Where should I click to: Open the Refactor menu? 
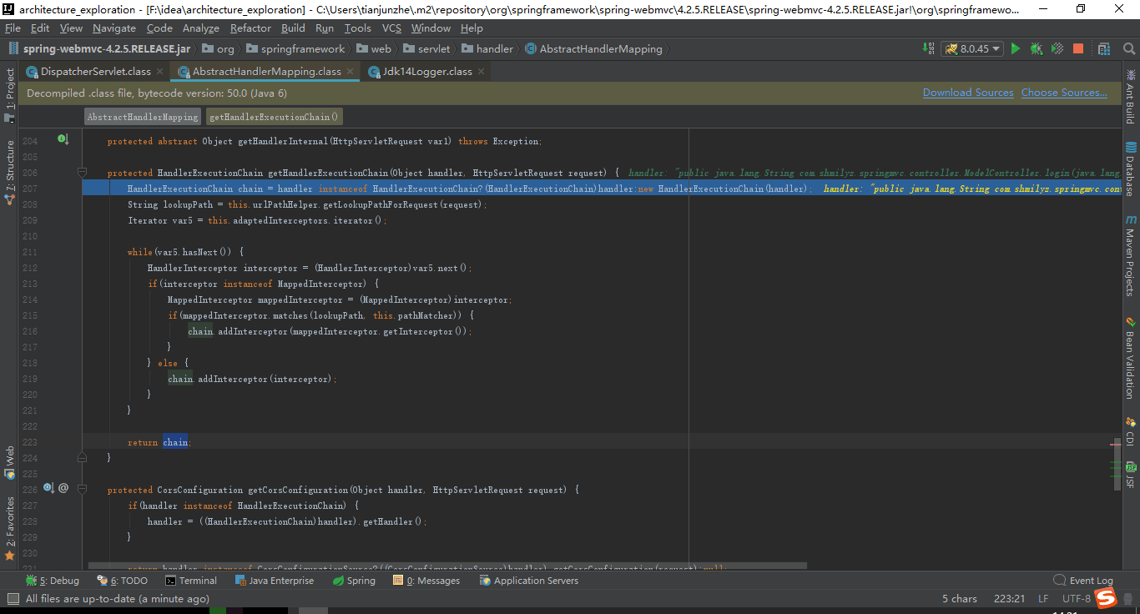[250, 28]
